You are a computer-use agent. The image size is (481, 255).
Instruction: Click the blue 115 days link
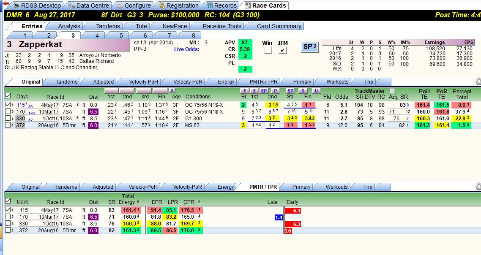click(22, 105)
